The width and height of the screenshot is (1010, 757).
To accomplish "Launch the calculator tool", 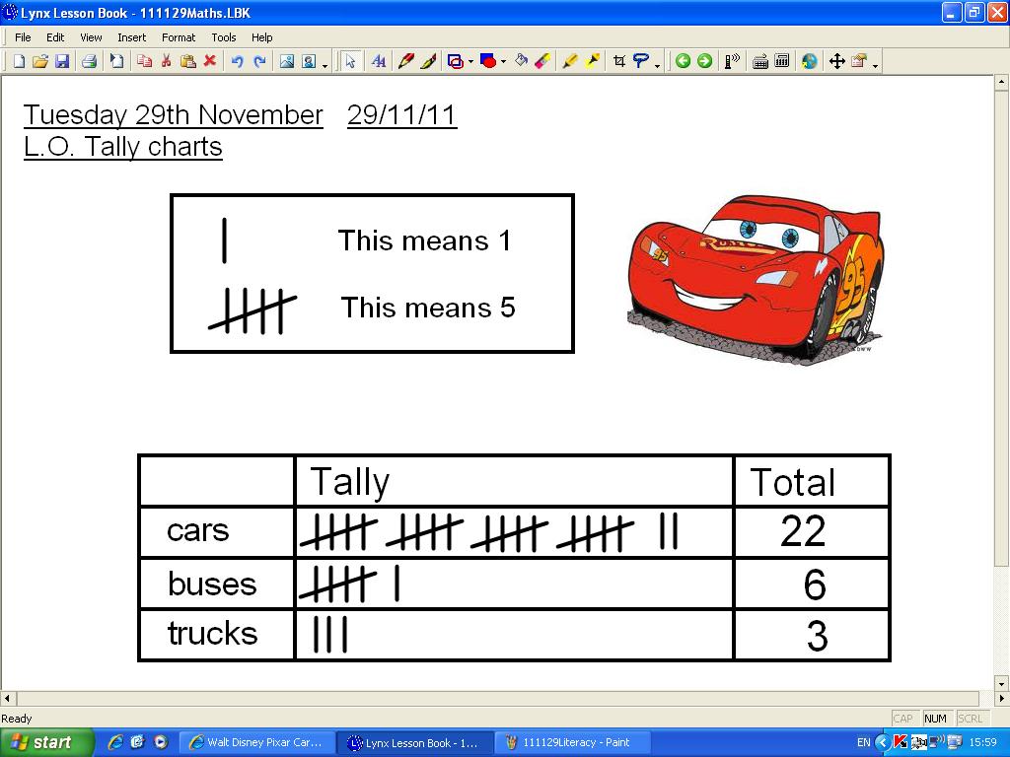I will pos(781,61).
